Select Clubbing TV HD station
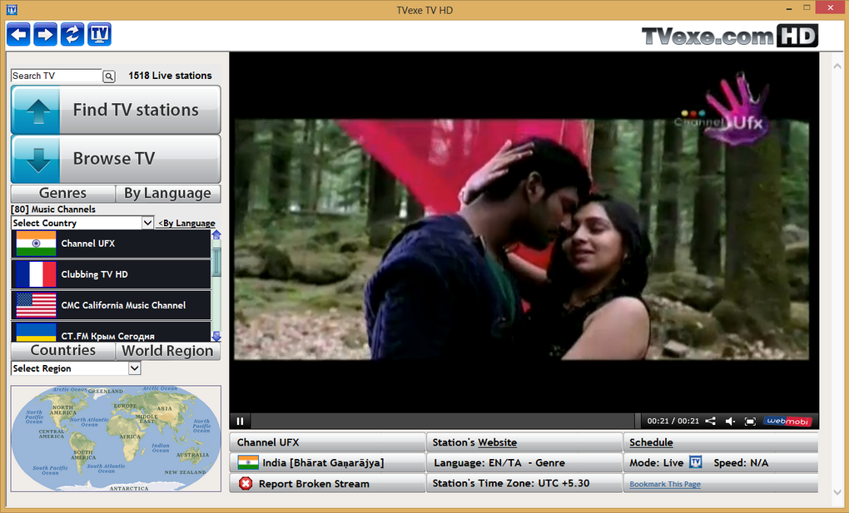The image size is (849, 513). pyautogui.click(x=111, y=274)
